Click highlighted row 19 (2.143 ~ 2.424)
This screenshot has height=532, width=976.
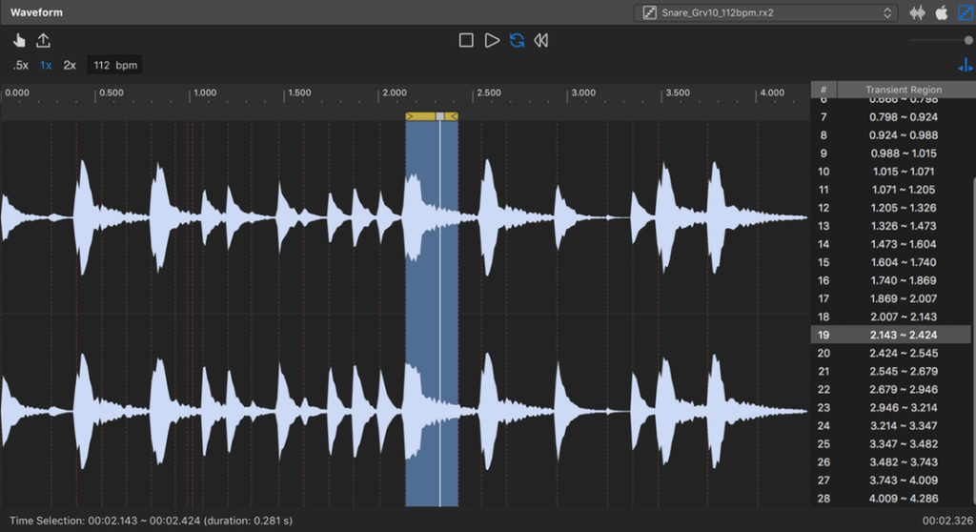tap(891, 336)
